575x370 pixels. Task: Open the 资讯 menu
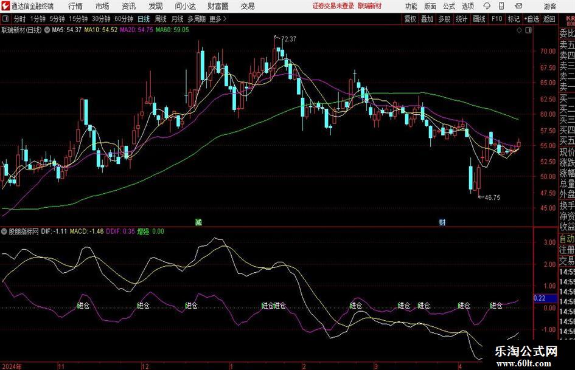click(129, 6)
